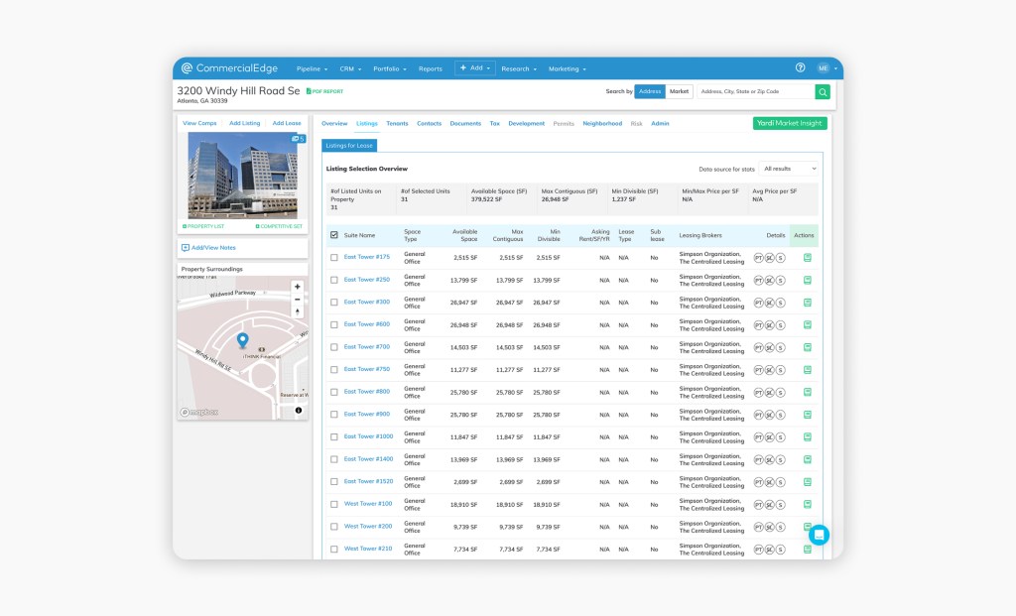Open the chat support bubble
1016x616 pixels.
pyautogui.click(x=819, y=535)
